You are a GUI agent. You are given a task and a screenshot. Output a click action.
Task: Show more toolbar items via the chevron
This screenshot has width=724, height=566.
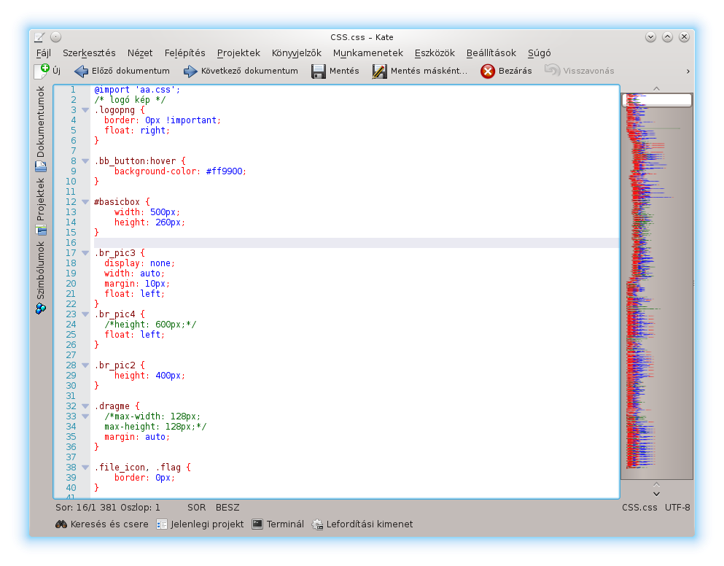click(688, 71)
